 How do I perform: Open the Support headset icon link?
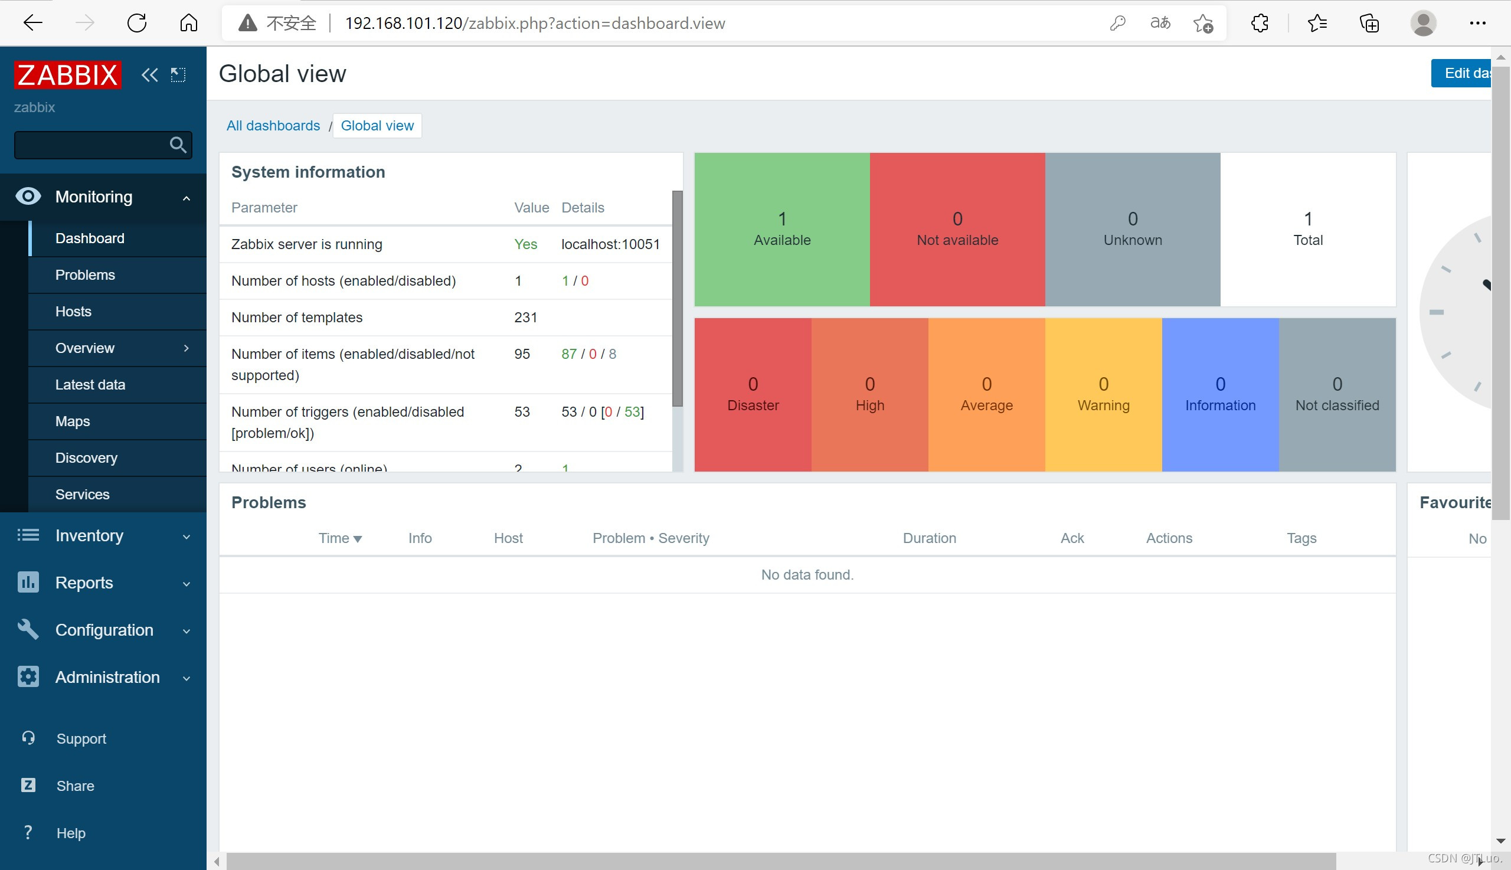[x=28, y=738]
